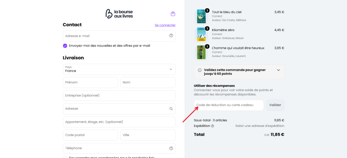The height and width of the screenshot is (158, 347).
Task: Click the Sous-total - 3 articles label
Action: point(210,120)
